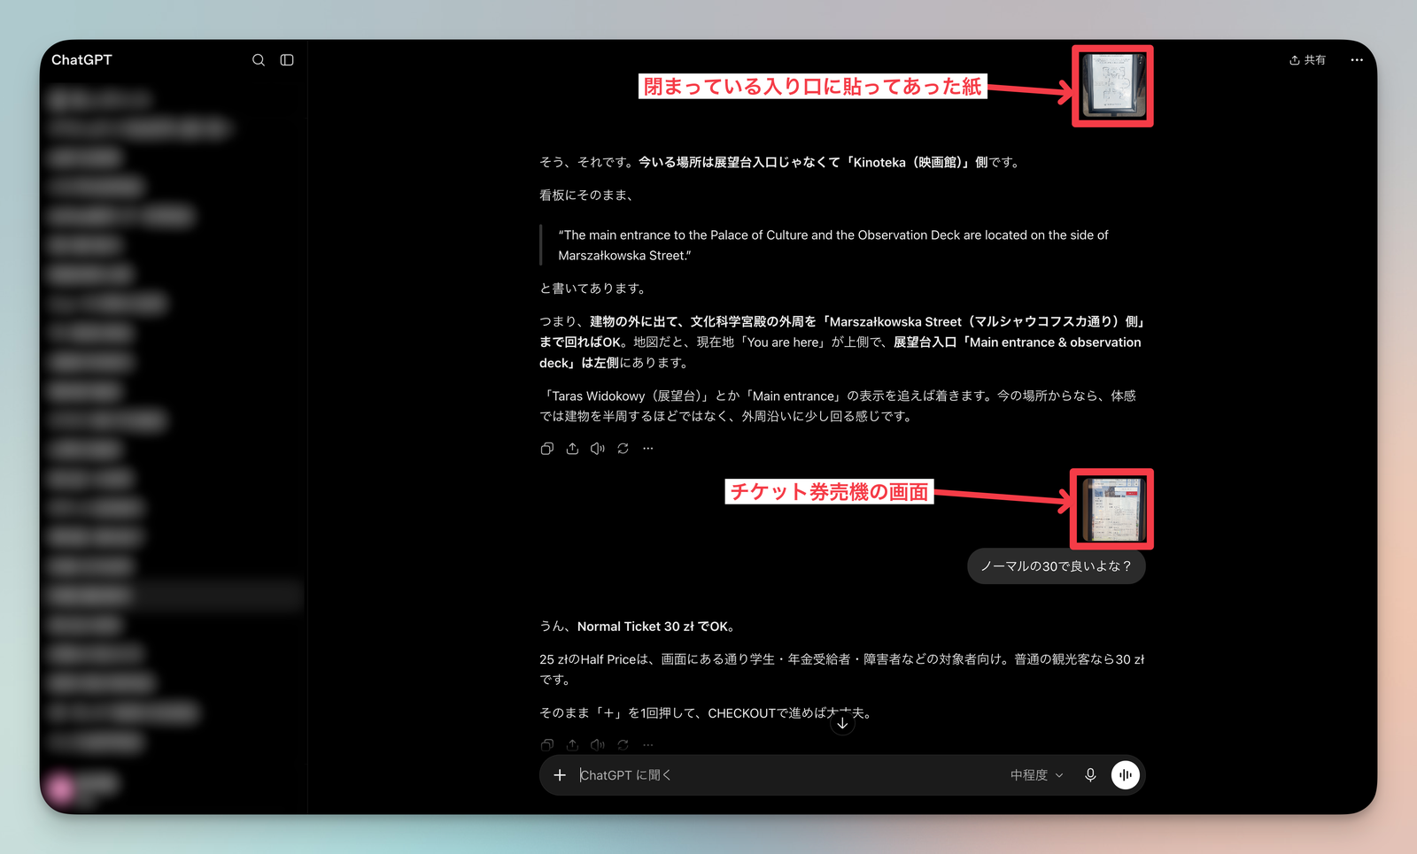Open the 中程度 model effort dropdown
Screen dimensions: 1417x854
pos(1037,775)
